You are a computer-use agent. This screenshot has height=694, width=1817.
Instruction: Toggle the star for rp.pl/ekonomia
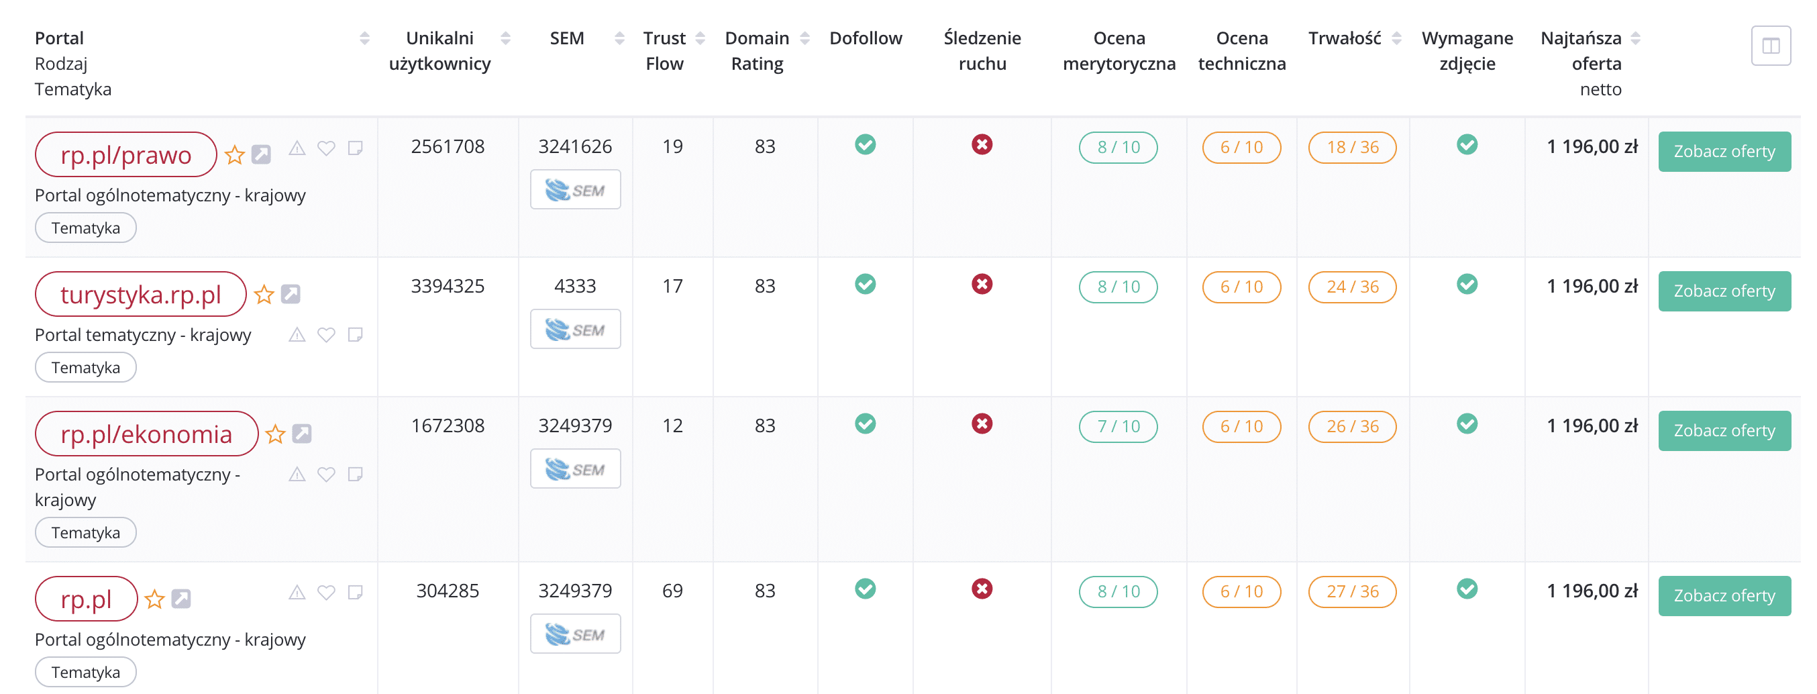(x=275, y=434)
